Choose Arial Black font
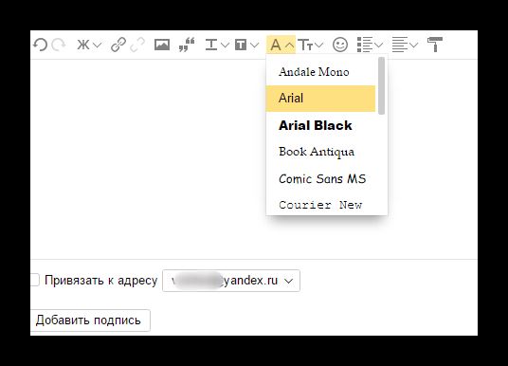This screenshot has width=508, height=366. (320, 125)
